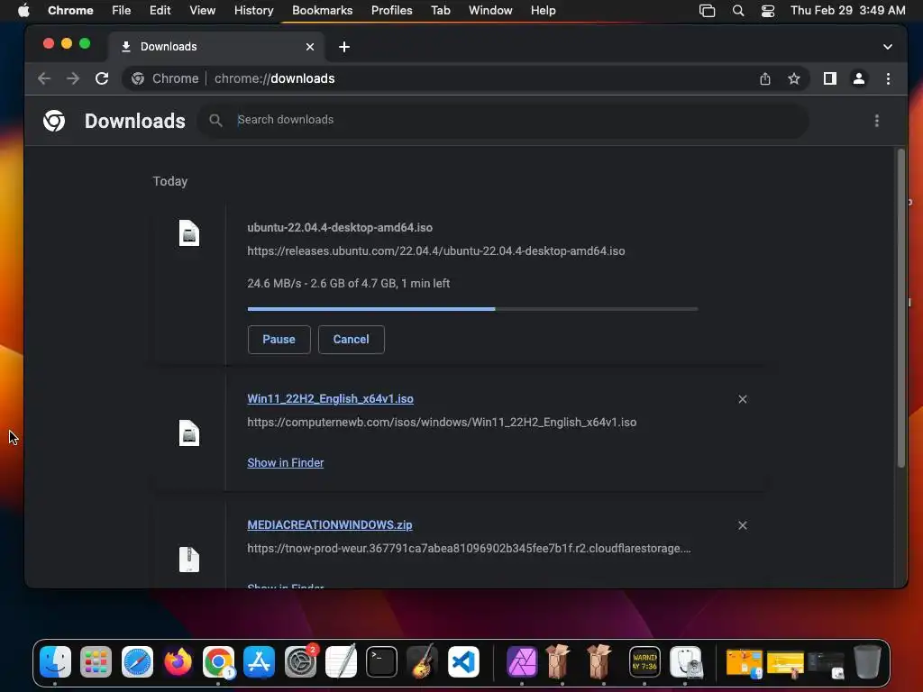
Task: Remove MEDIACREATIONWINDOWS.zip from downloads list
Action: 743,525
